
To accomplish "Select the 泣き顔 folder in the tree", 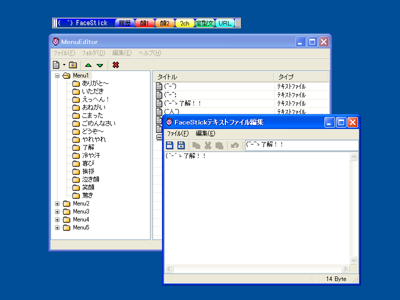I will 91,179.
